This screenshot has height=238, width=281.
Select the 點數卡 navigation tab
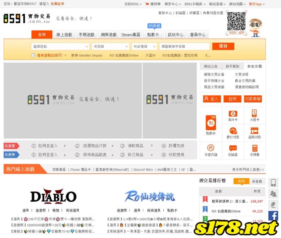coord(153,35)
